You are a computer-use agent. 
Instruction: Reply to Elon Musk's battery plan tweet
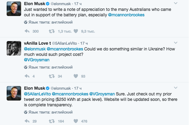pos(27,31)
